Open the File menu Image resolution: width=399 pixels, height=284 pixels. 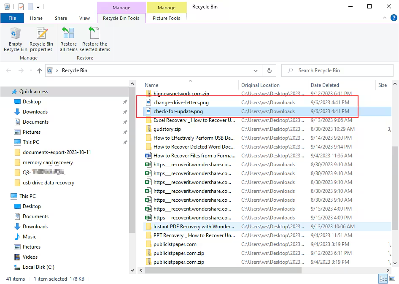(12, 18)
